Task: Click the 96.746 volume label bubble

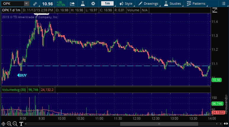Action: point(217,104)
